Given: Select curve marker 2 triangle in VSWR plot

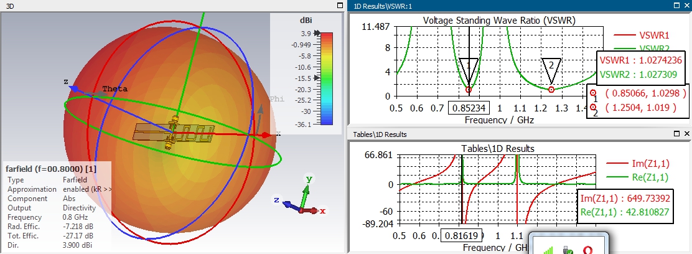Looking at the screenshot, I should point(551,70).
